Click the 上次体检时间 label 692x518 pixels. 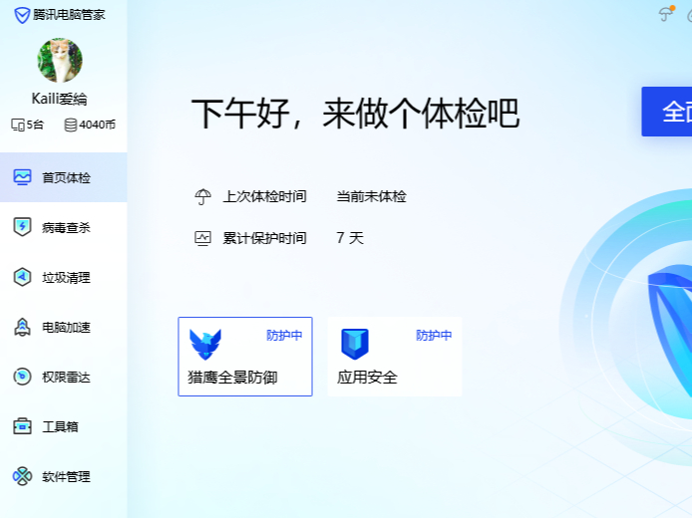click(265, 196)
